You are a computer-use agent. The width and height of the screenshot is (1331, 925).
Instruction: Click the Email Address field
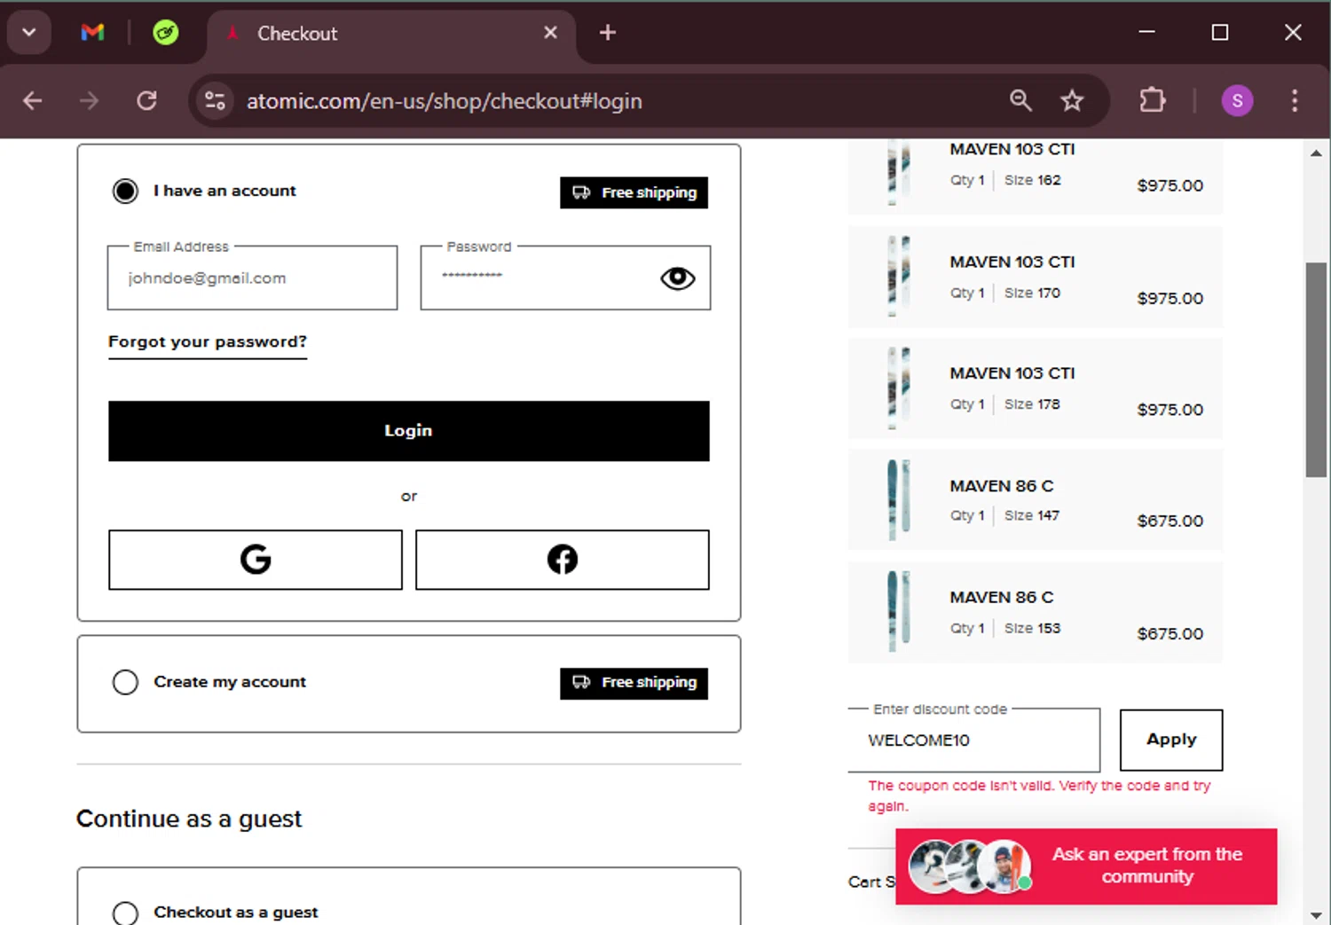point(252,278)
